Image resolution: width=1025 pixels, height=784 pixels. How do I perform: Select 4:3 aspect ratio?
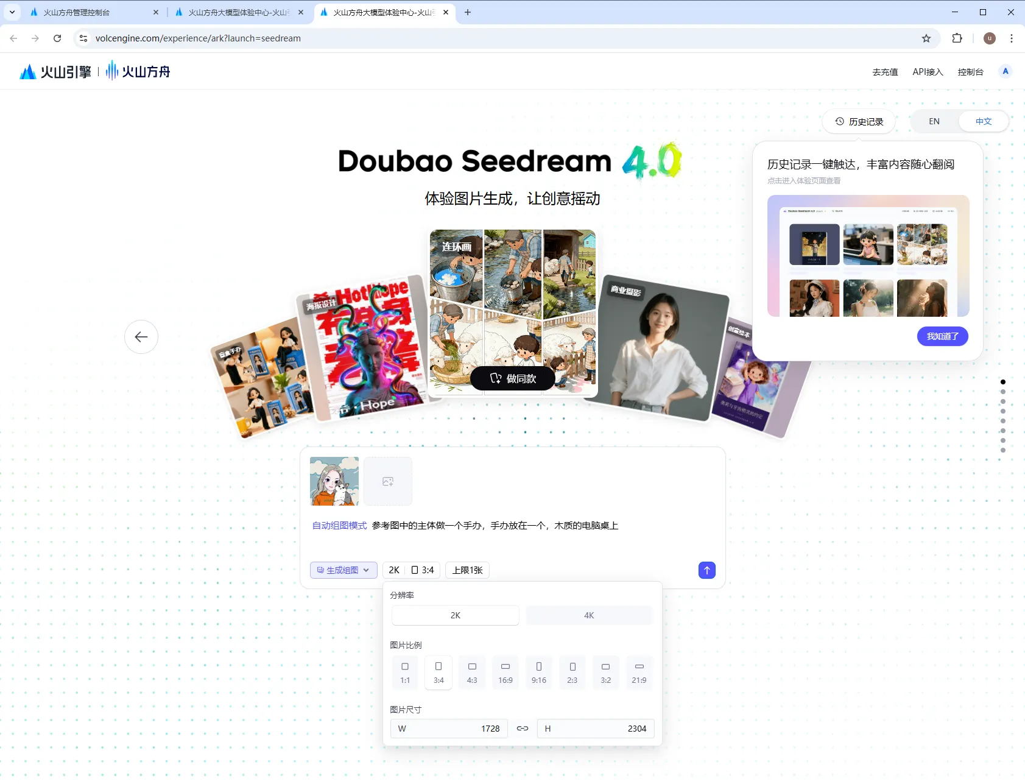(x=472, y=673)
